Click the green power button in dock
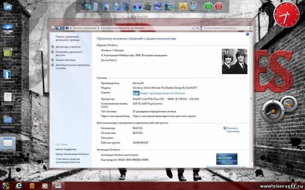The image size is (305, 190). tap(208, 7)
